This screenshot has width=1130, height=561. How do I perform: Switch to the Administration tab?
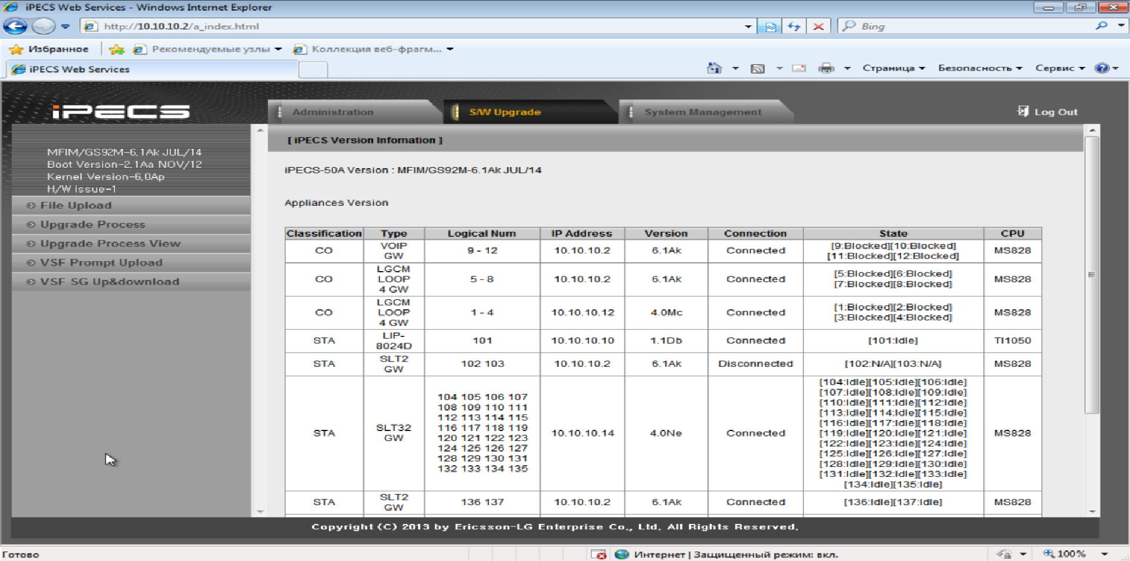(333, 112)
